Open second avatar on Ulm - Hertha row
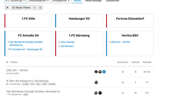The height and width of the screenshot is (97, 172). [100, 72]
